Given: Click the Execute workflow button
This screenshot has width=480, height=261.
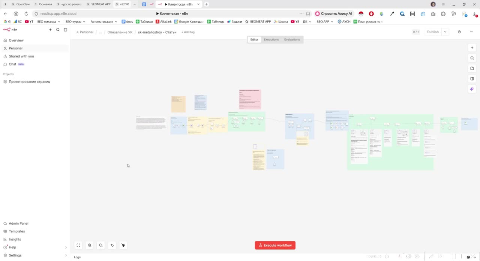Looking at the screenshot, I should 275,245.
